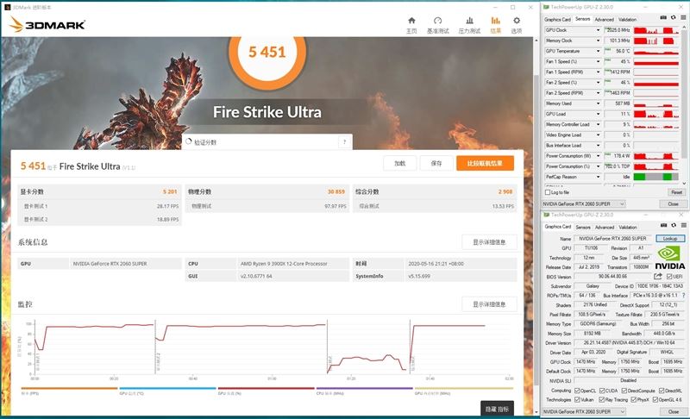
Task: Toggle the Log to file checkbox
Action: point(548,192)
